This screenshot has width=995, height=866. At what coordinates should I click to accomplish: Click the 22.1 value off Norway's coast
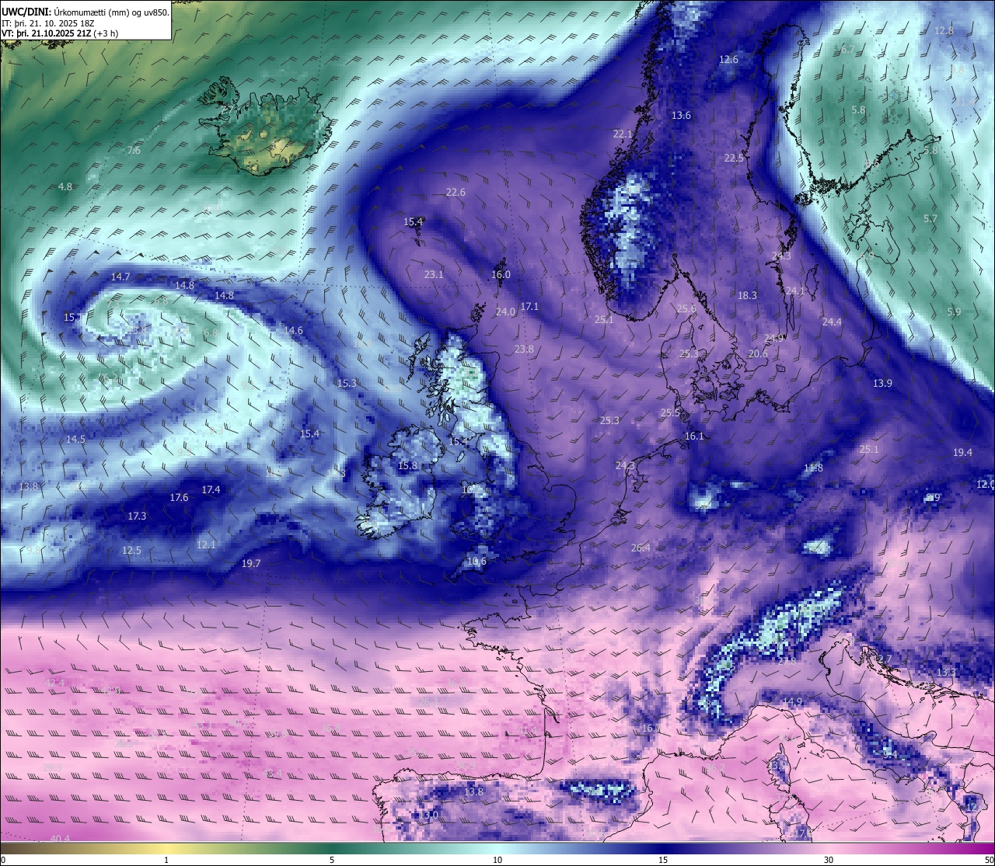pos(623,134)
